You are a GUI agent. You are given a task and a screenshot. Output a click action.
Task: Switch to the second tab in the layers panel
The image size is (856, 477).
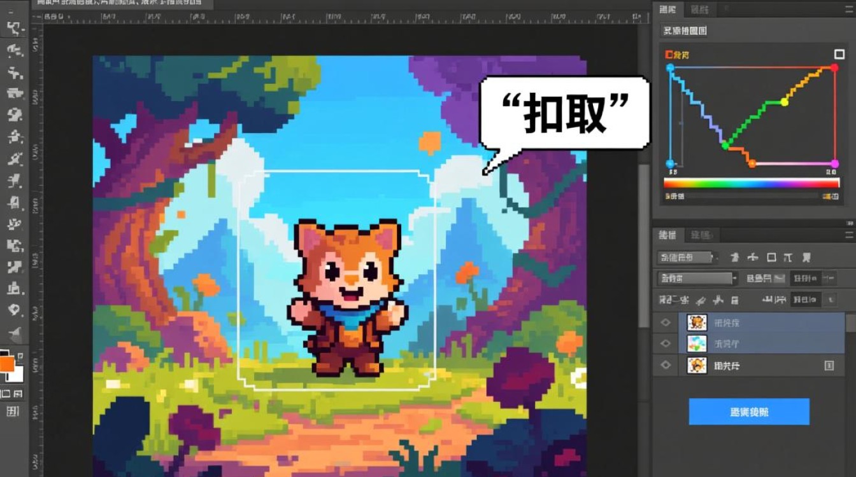click(x=701, y=235)
